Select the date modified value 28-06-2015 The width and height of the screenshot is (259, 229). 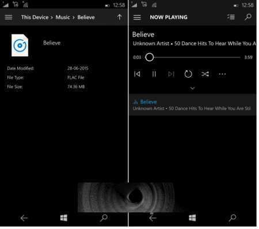(78, 68)
